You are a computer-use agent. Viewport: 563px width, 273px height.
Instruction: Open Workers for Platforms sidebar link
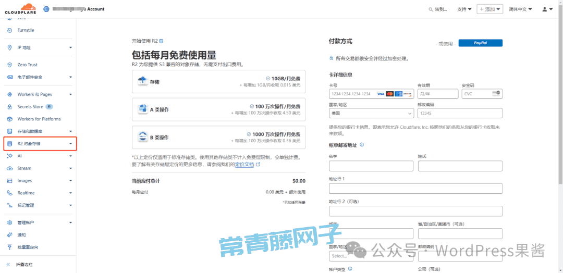(39, 119)
